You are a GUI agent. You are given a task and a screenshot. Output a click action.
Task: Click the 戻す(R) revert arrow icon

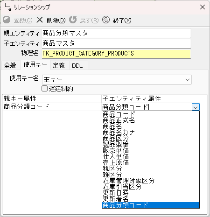coord(73,20)
